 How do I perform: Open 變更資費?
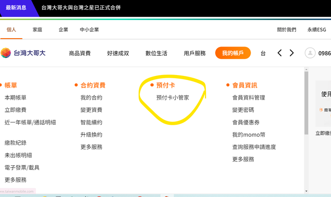pos(91,110)
